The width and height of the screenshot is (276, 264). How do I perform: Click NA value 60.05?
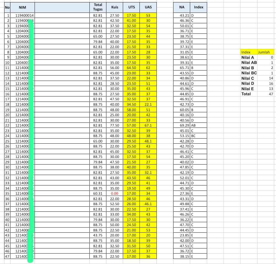184,110
